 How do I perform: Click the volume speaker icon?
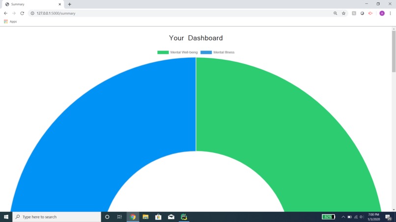click(362, 217)
